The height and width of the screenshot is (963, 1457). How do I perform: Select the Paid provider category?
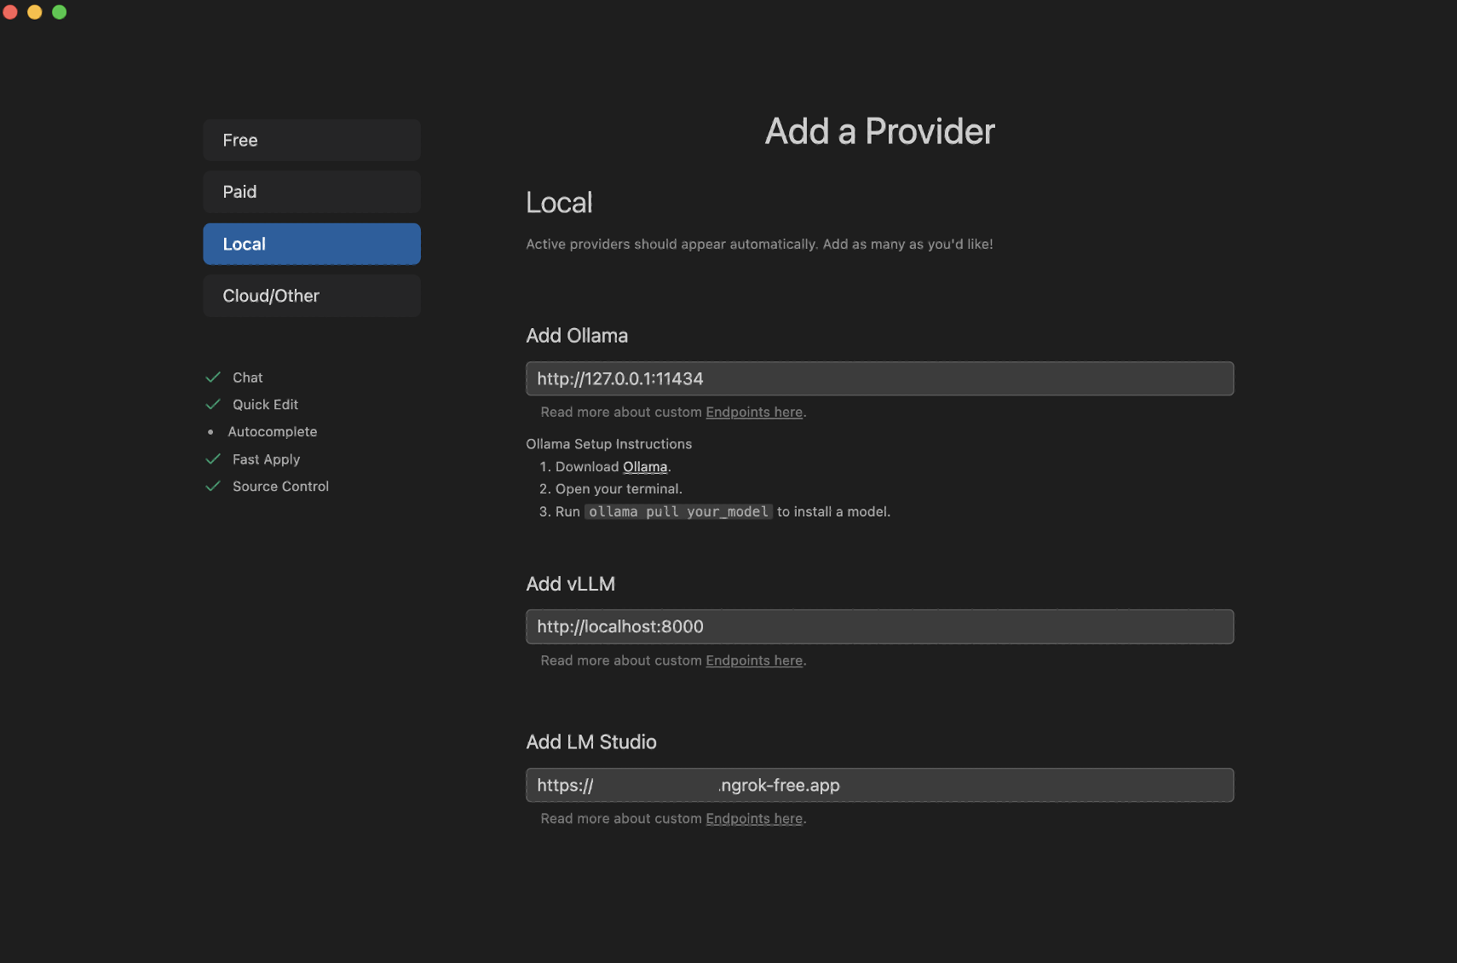312,192
